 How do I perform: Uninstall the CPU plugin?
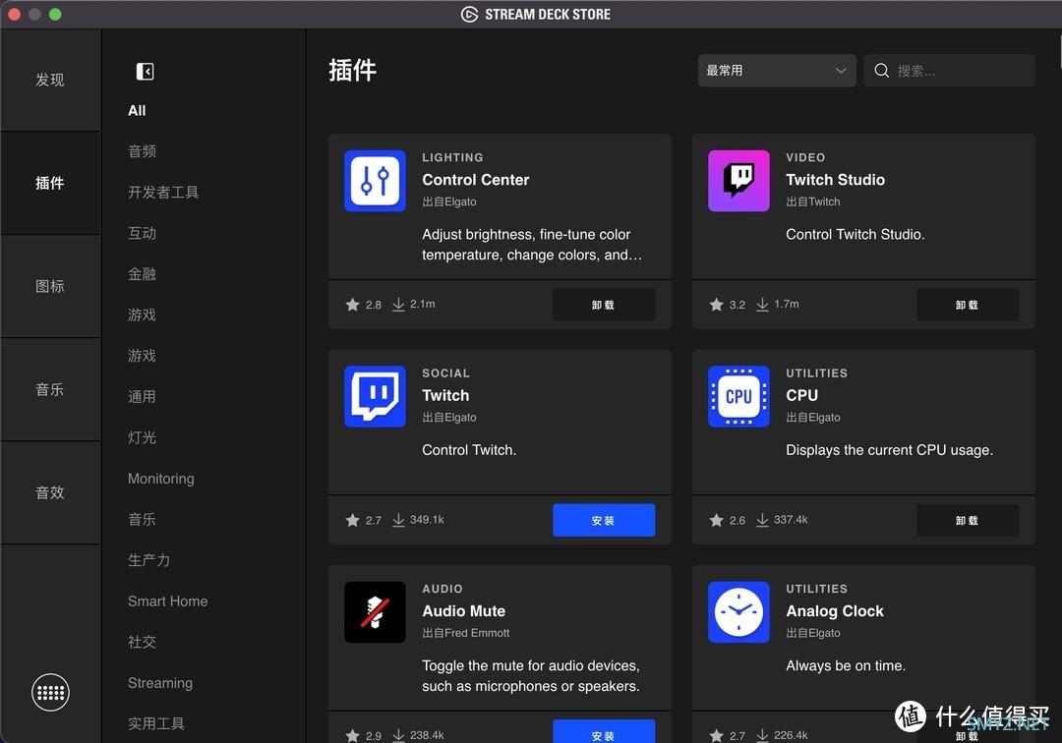(x=968, y=520)
